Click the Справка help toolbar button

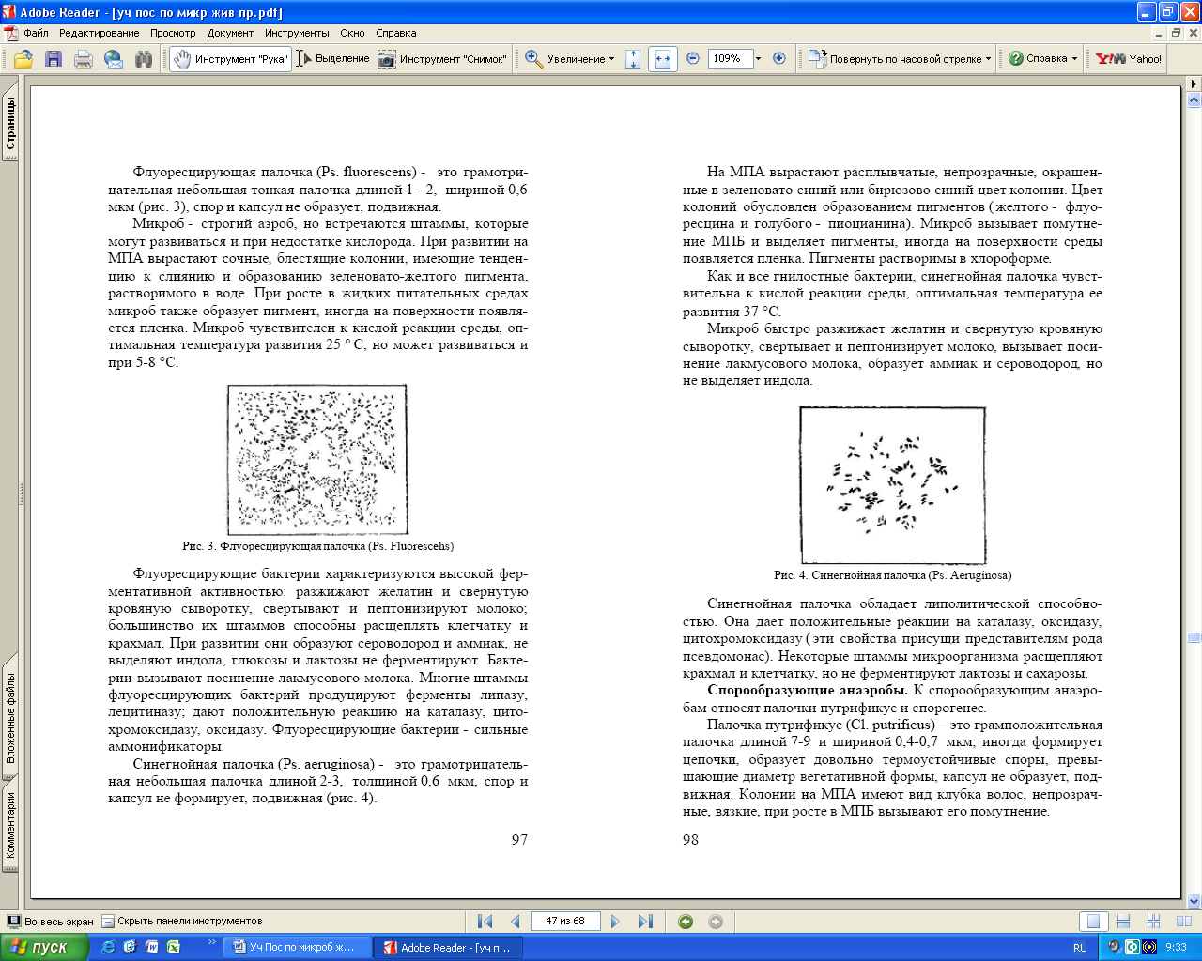(1038, 58)
